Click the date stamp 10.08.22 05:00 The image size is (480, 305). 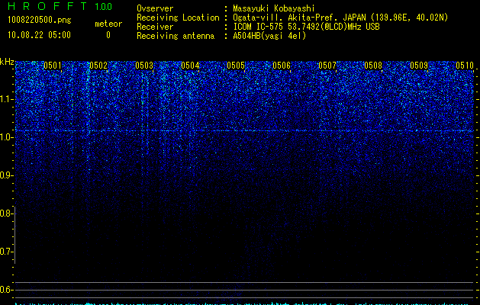tap(39, 35)
